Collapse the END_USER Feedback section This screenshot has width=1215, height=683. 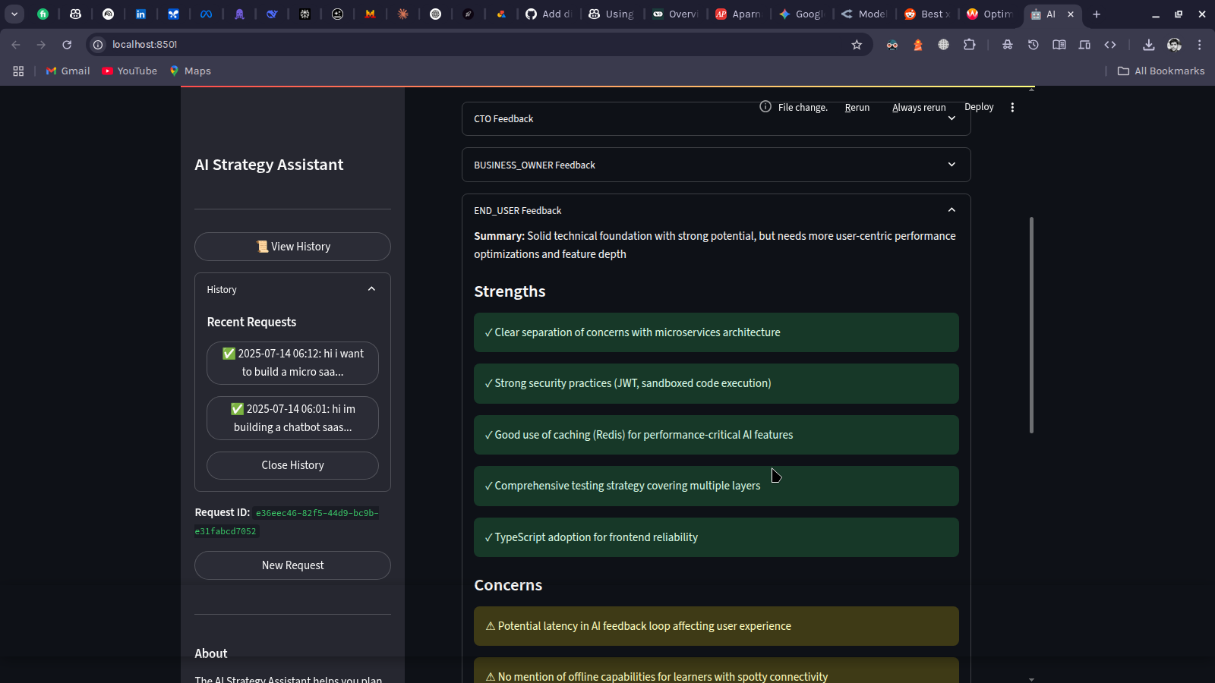[x=715, y=210]
